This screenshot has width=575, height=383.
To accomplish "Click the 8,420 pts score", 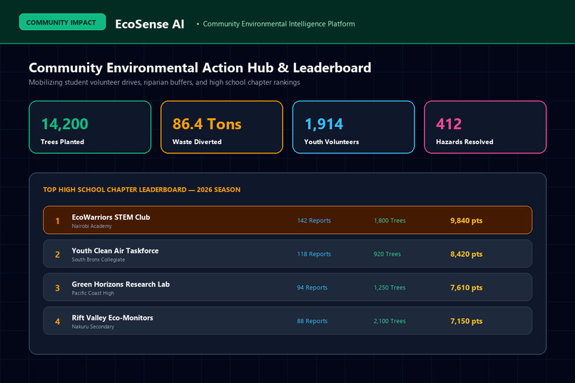I will [x=466, y=254].
